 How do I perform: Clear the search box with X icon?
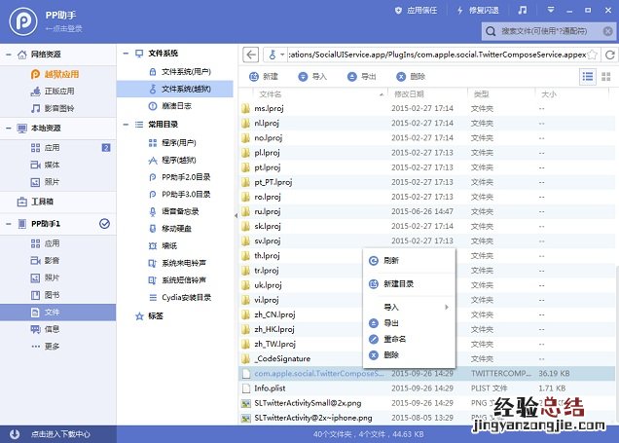[x=608, y=31]
